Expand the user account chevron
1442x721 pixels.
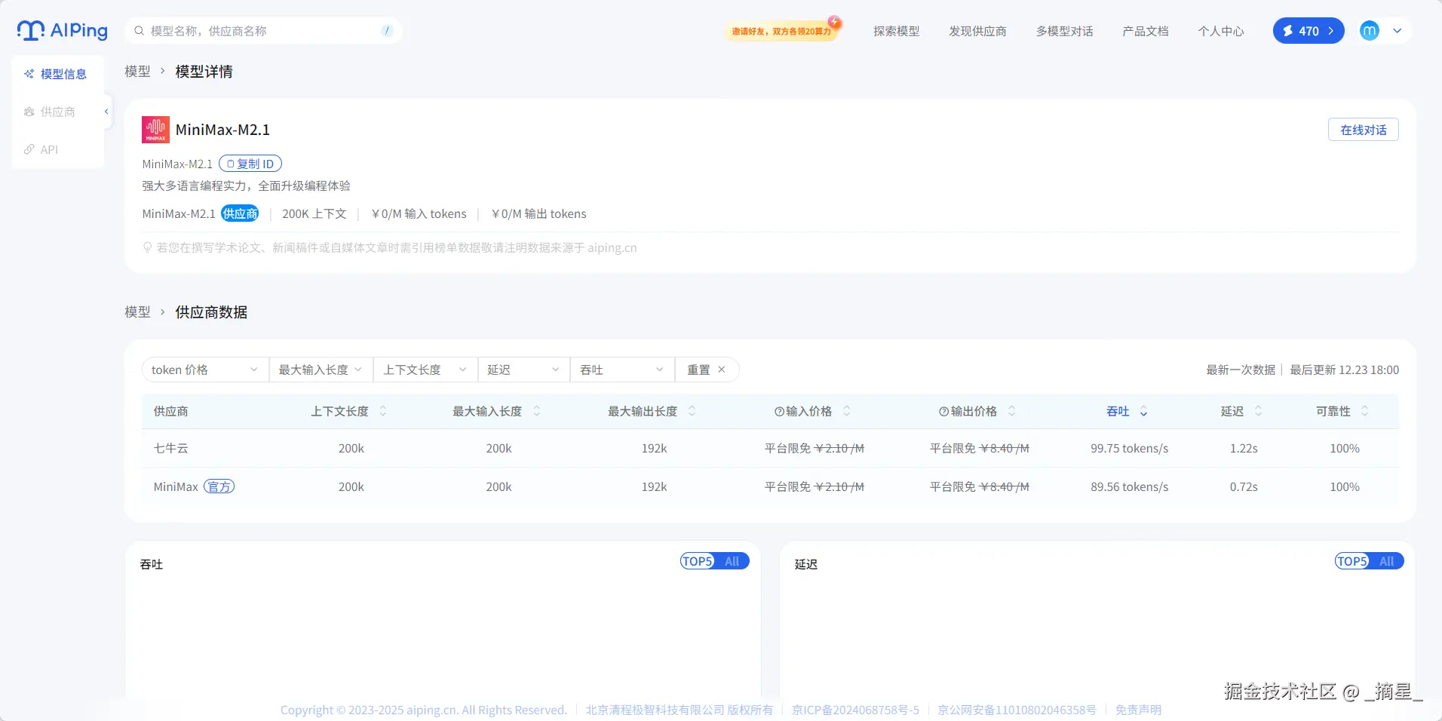(1398, 31)
